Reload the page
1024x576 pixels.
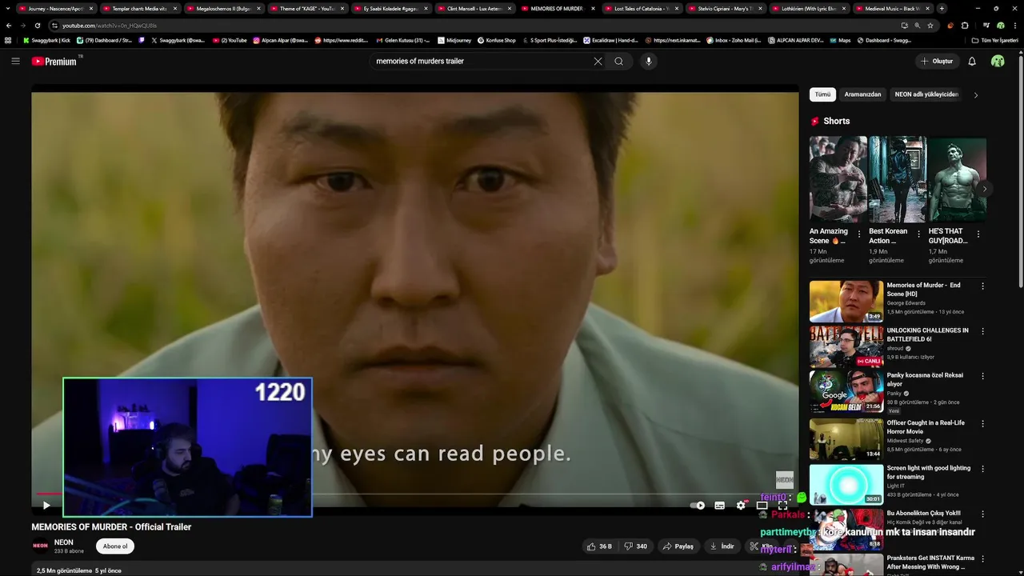click(37, 26)
